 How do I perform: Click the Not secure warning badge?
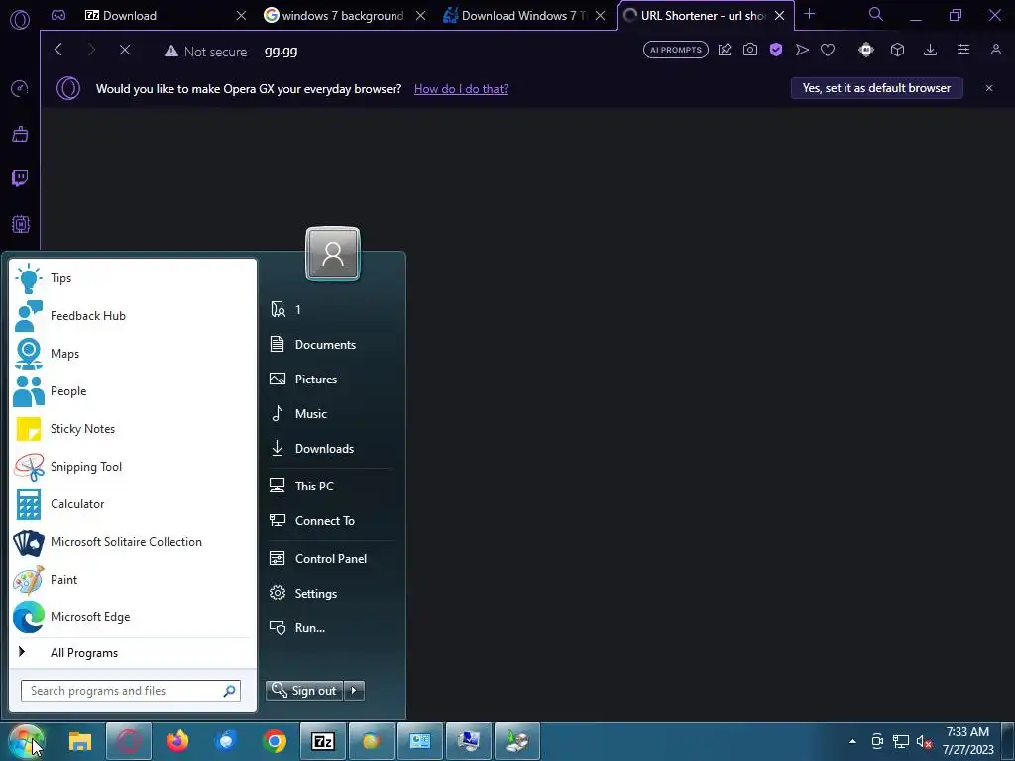click(x=206, y=52)
